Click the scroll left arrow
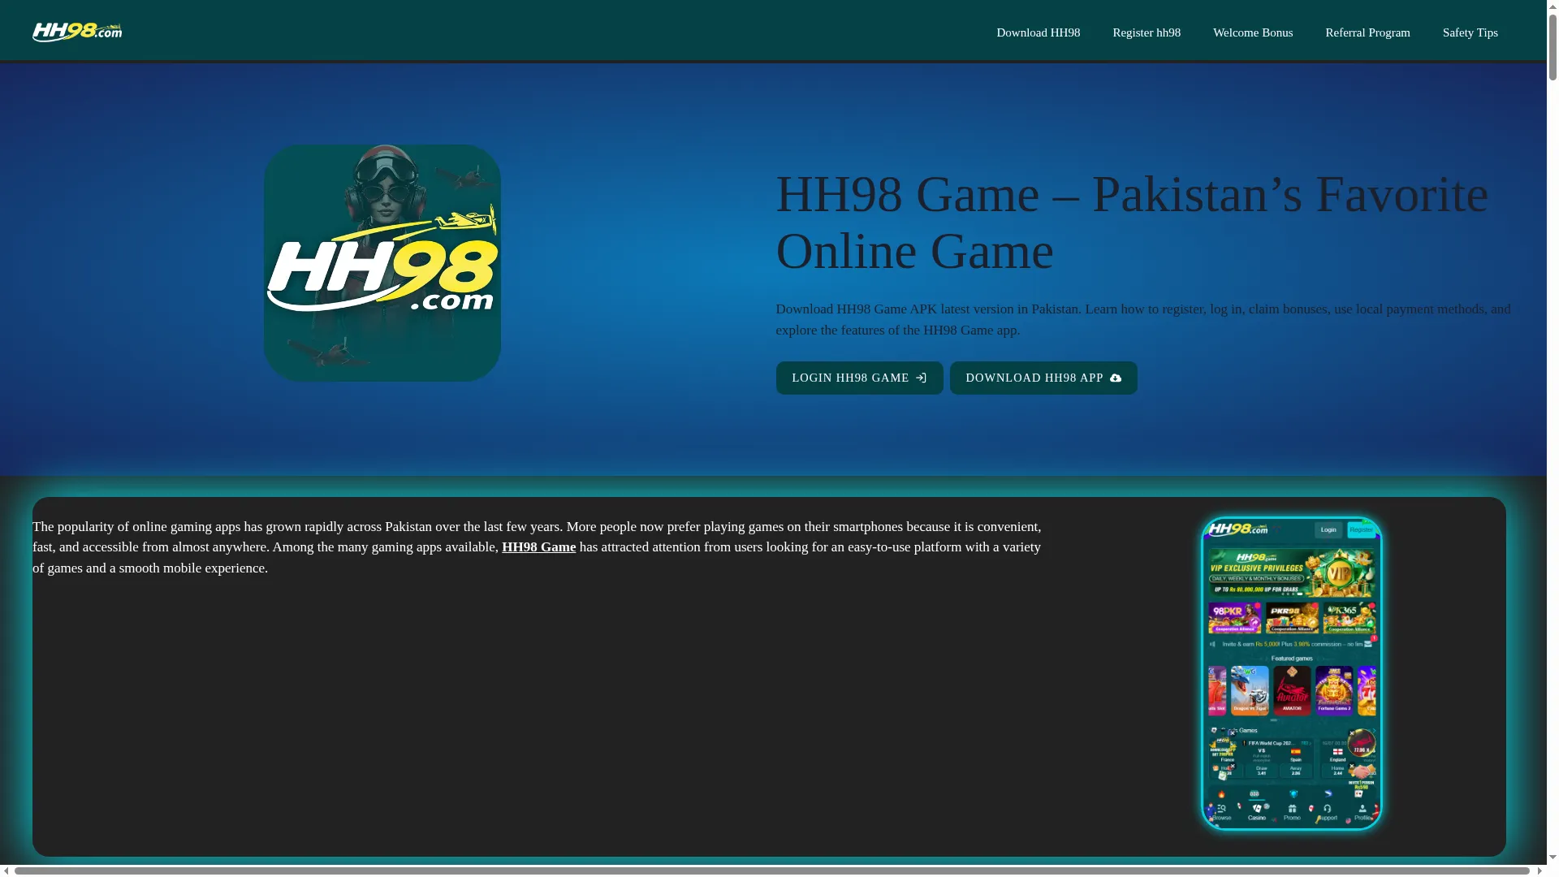The image size is (1559, 877). (x=6, y=871)
